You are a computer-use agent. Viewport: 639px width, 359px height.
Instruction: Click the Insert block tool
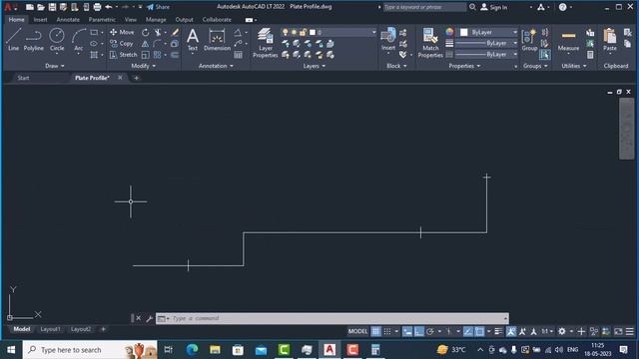tap(388, 40)
